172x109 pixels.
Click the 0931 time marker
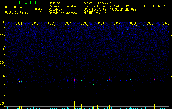tap(19, 23)
